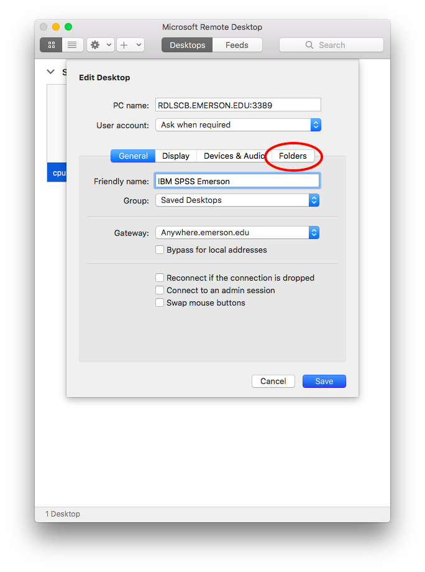Screen dimensions: 425x572
Task: Open the Folders tab
Action: (x=293, y=156)
